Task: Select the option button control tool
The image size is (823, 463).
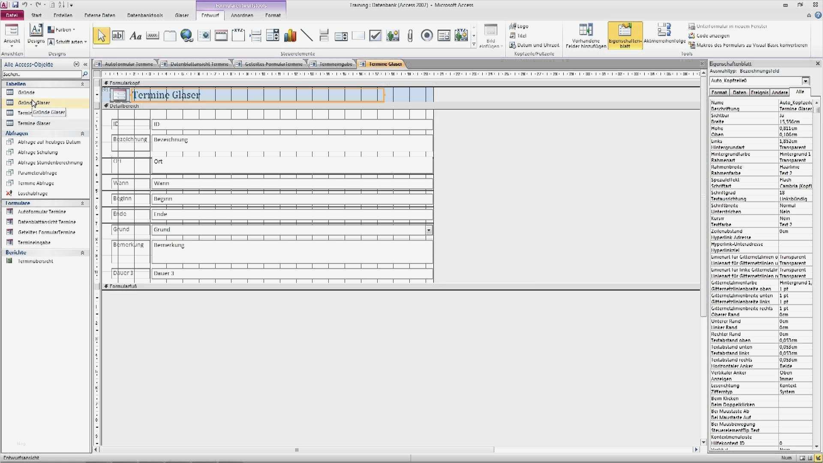Action: tap(427, 36)
